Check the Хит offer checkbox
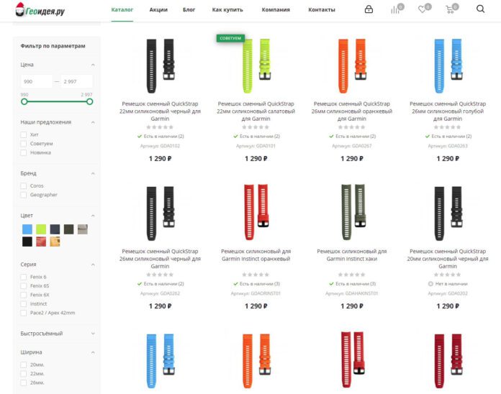The width and height of the screenshot is (501, 394). (23, 134)
